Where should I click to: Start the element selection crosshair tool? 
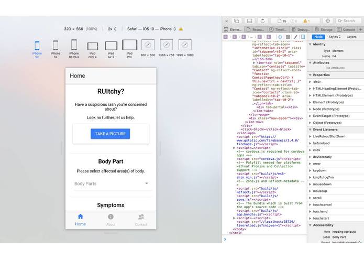click(327, 21)
